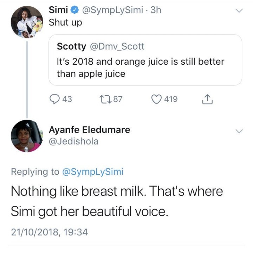This screenshot has height=253, width=253.
Task: Expand the chevron menu on Ayanfe's reply
Action: tap(239, 131)
